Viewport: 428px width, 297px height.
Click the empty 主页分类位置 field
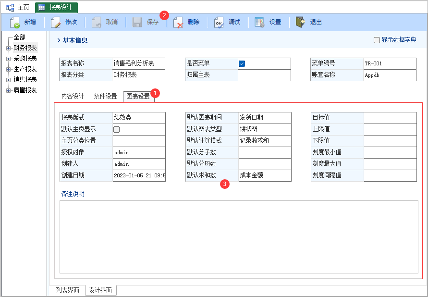(x=139, y=141)
